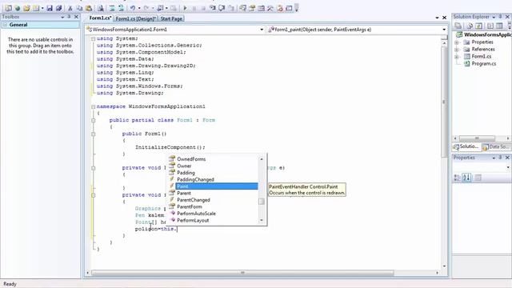
Task: Click the Copy toolbar icon
Action: (79, 8)
